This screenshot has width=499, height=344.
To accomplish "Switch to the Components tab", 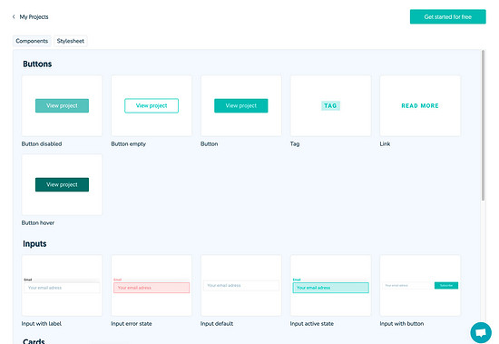I will coord(32,41).
